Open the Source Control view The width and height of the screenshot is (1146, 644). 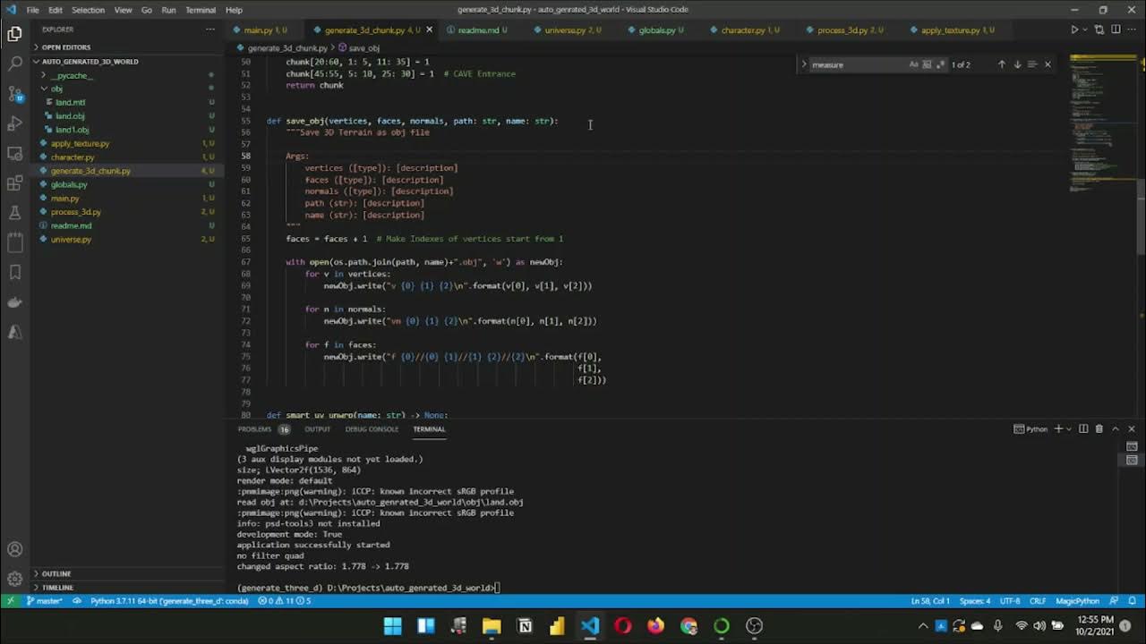[x=14, y=94]
